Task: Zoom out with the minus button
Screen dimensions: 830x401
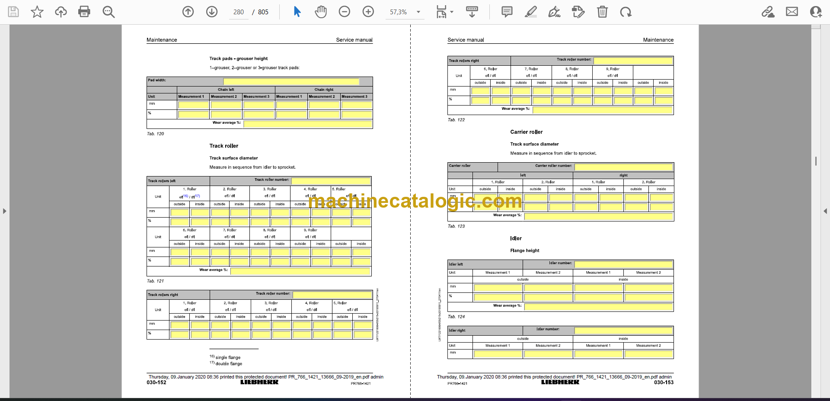Action: click(x=345, y=12)
